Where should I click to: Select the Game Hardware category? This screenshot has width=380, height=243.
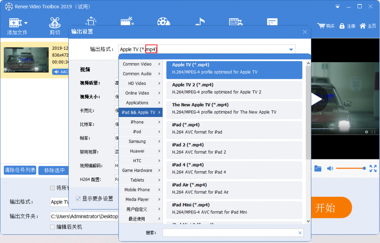[x=140, y=170]
